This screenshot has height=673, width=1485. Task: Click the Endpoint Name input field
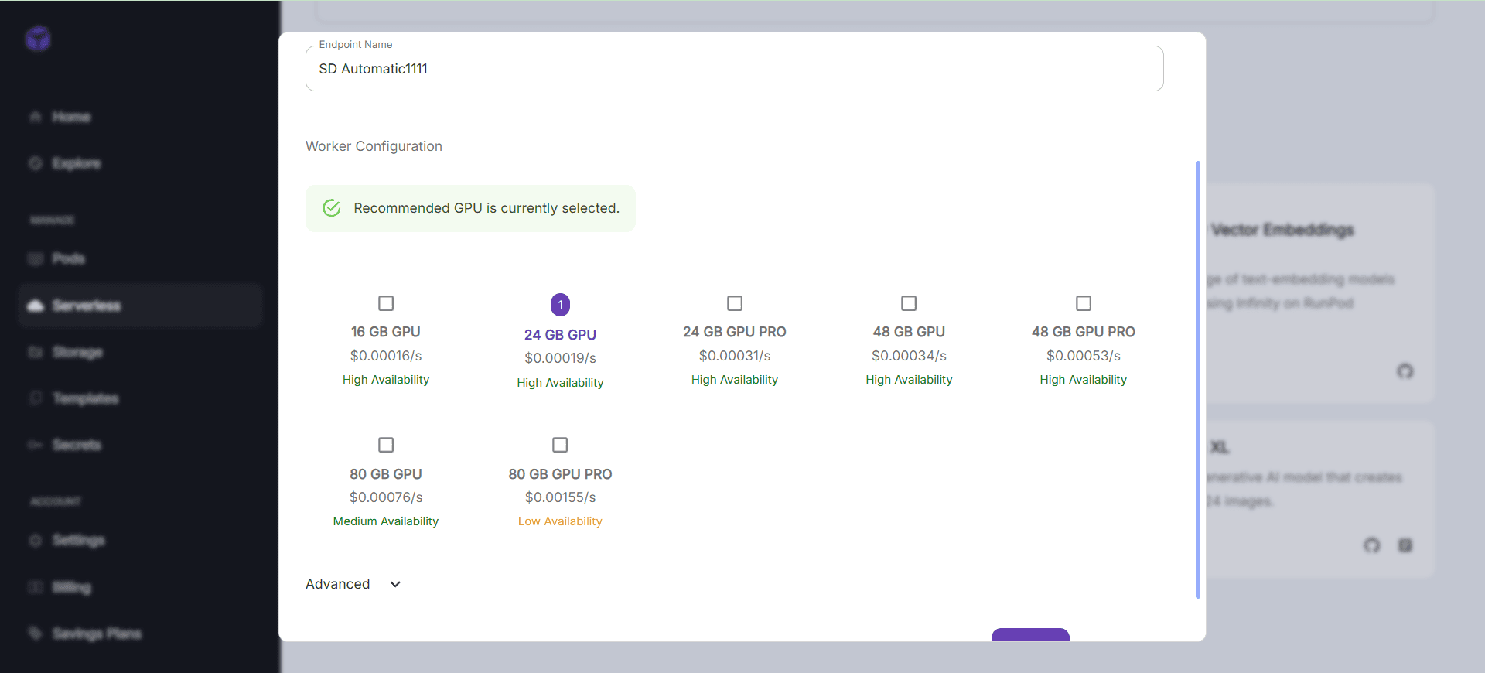tap(735, 68)
